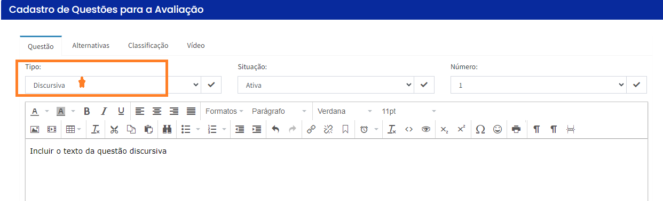This screenshot has height=201, width=663.
Task: Insert date/time with the clock icon
Action: 364,129
